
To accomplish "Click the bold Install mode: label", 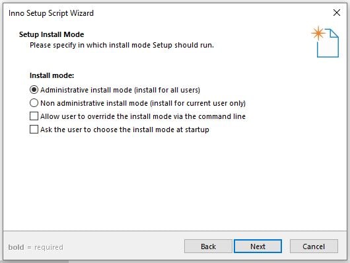I will (x=52, y=75).
